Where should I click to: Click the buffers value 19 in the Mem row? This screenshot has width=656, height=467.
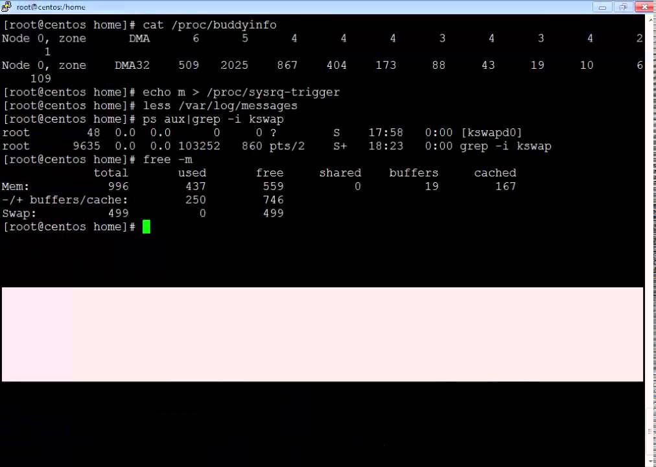[x=432, y=186]
